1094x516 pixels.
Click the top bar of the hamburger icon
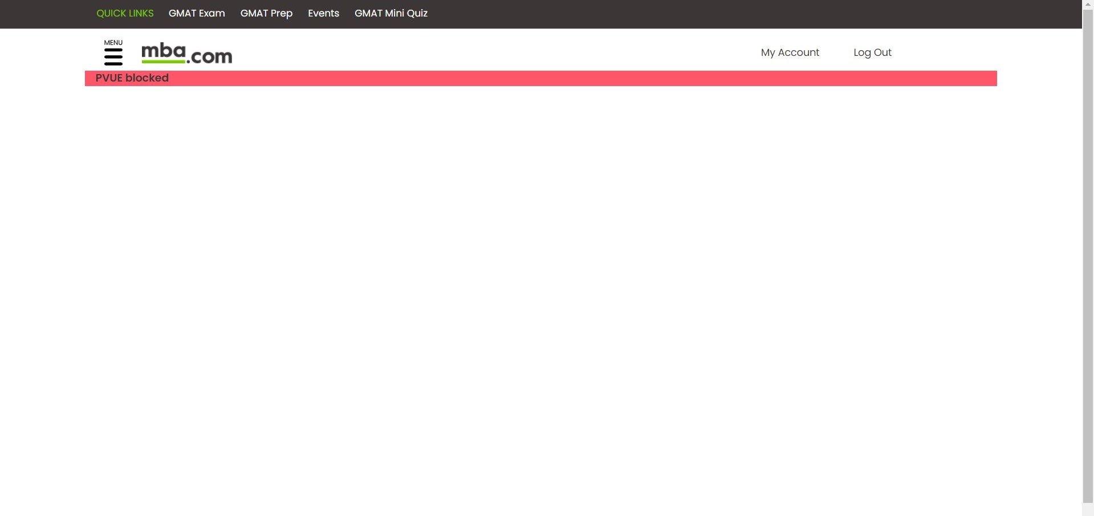click(113, 50)
